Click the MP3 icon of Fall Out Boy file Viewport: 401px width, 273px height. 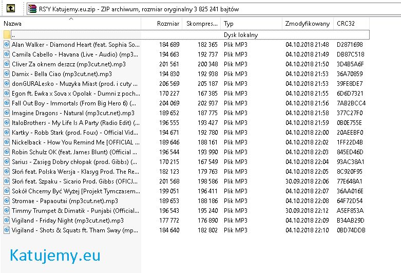[x=7, y=103]
